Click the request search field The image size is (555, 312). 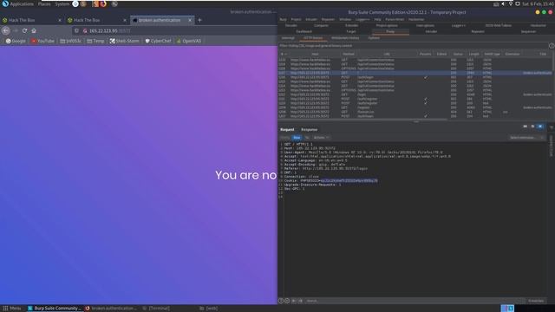pos(415,301)
